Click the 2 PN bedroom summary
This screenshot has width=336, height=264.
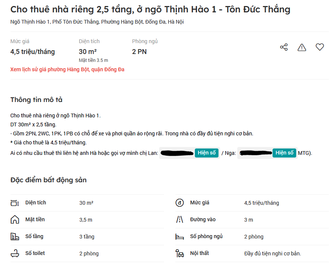pos(139,52)
